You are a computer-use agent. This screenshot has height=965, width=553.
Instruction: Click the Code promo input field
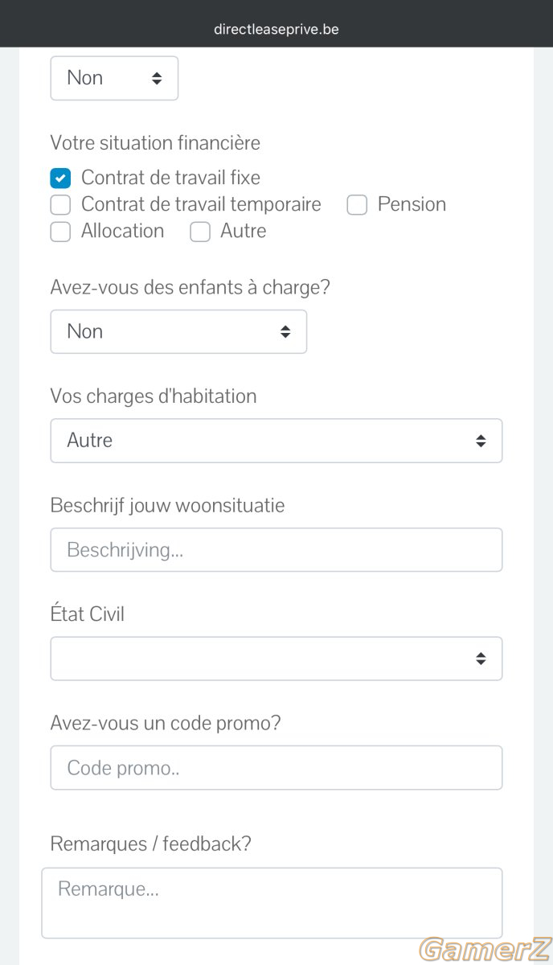tap(276, 768)
